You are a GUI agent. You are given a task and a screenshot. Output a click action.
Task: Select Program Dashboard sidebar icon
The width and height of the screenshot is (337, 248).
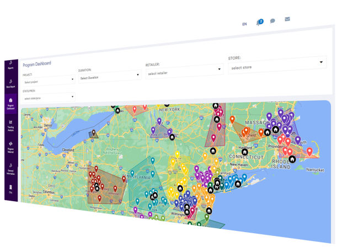pyautogui.click(x=10, y=103)
